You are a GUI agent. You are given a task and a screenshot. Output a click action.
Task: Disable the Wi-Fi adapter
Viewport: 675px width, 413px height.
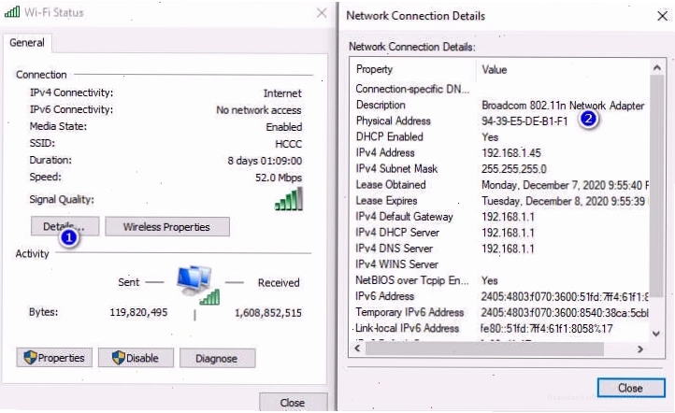coord(136,358)
